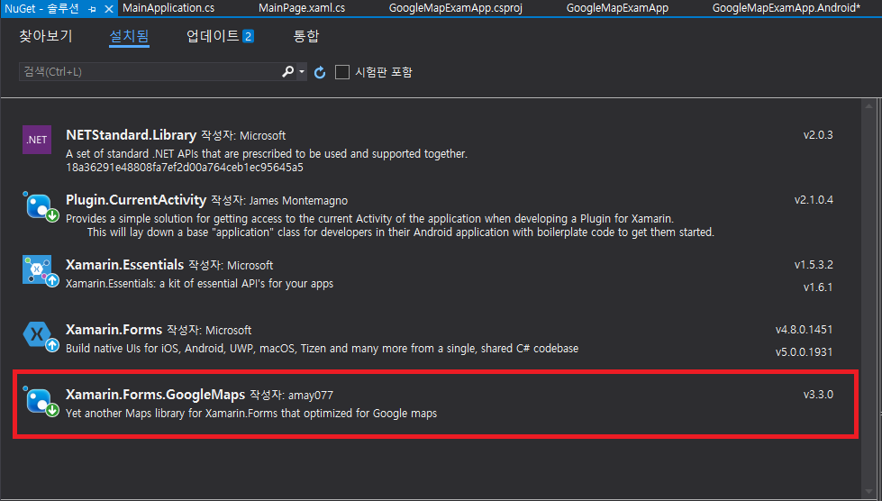This screenshot has width=882, height=501.
Task: Click the search magnifier icon
Action: coord(287,71)
